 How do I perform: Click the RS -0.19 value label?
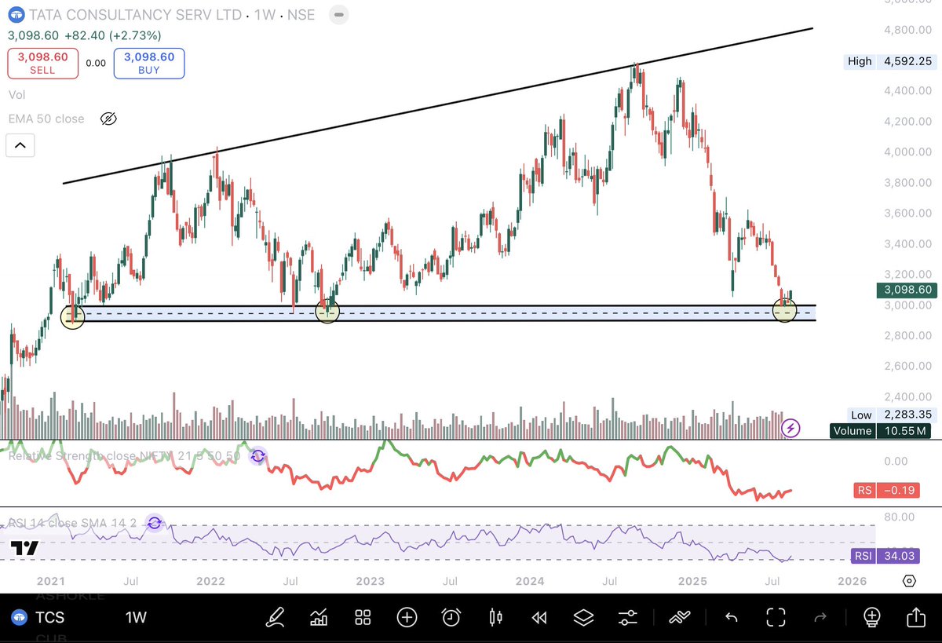pos(886,491)
